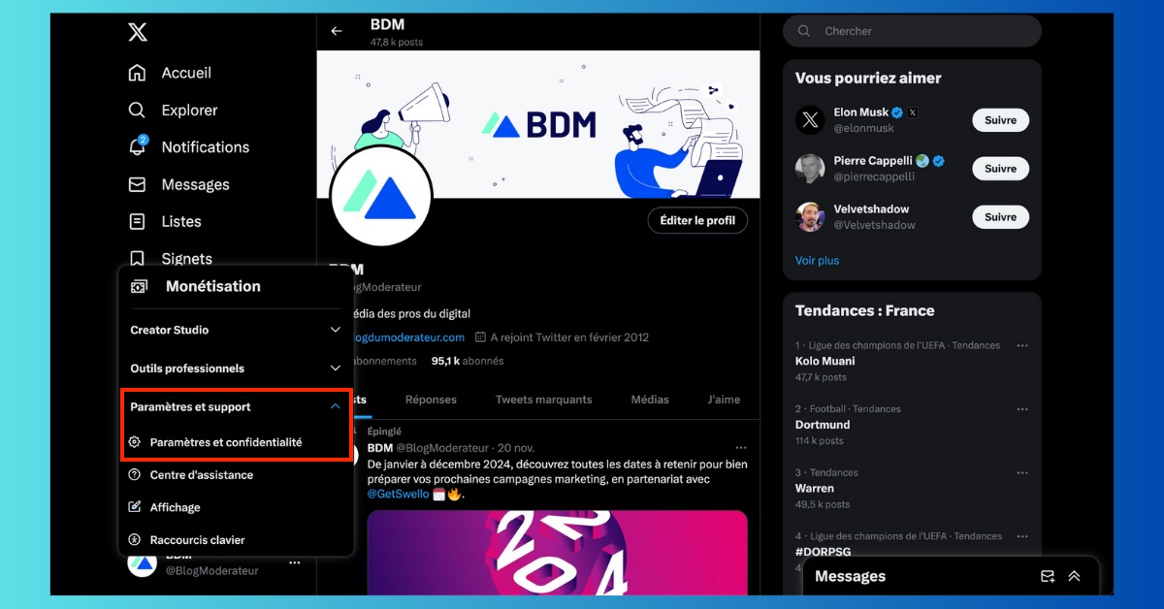This screenshot has height=609, width=1164.
Task: Click the Messages drawer title
Action: (x=851, y=576)
